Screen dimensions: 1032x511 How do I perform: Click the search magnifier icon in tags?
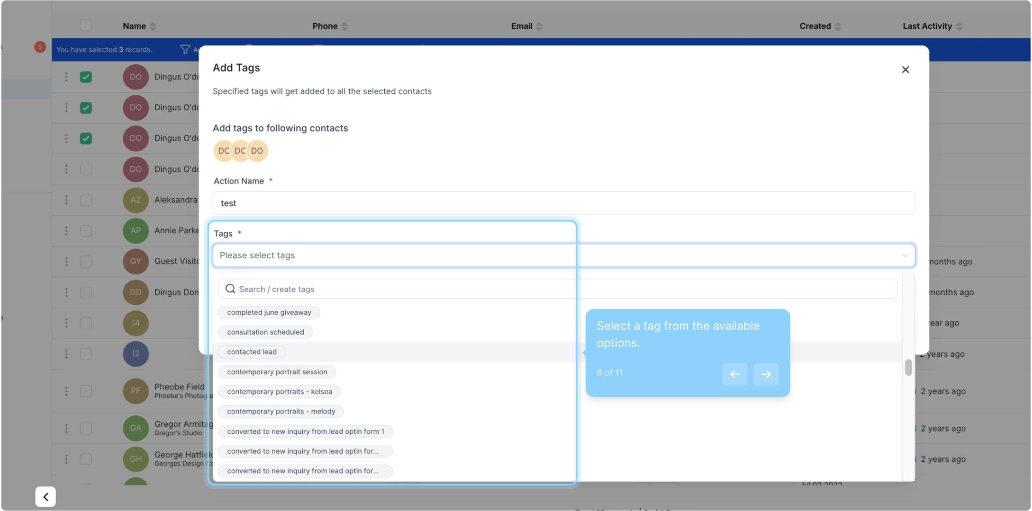tap(230, 289)
